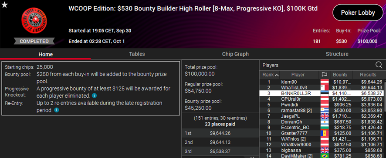Click the Re-Entry info icon
Image resolution: width=386 pixels, height=158 pixels.
pyautogui.click(x=56, y=110)
